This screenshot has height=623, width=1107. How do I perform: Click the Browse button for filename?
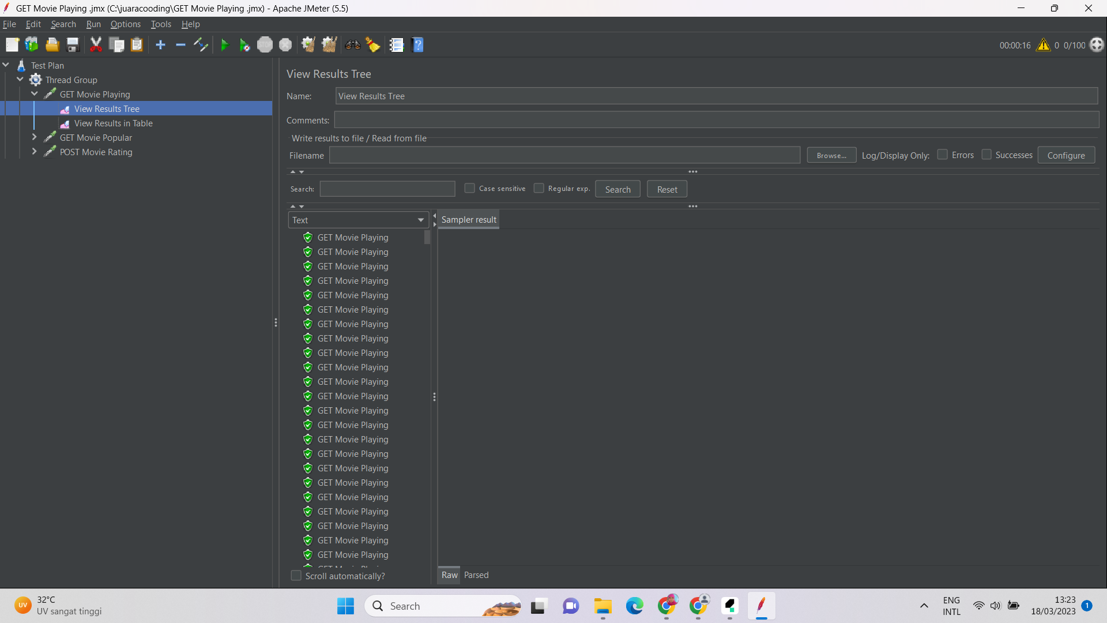pyautogui.click(x=831, y=155)
